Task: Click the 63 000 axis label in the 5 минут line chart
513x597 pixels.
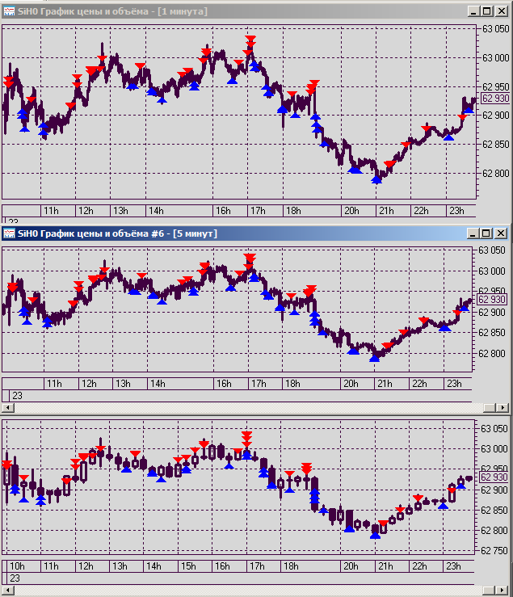Action: coord(492,271)
